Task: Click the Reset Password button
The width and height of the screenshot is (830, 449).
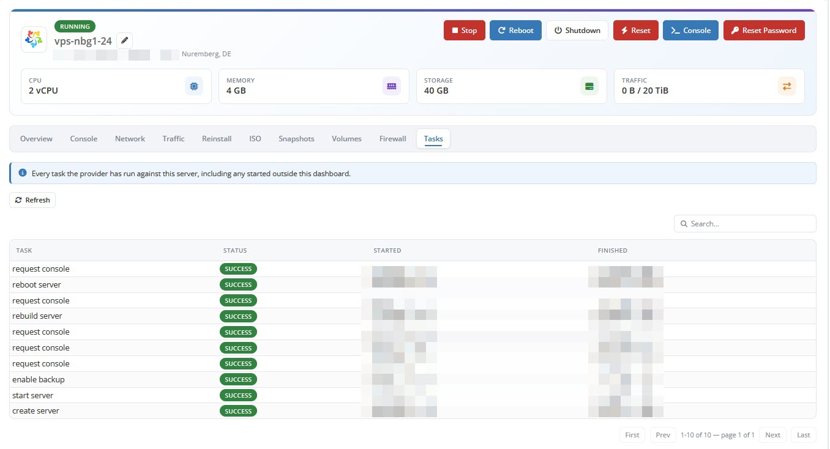Action: click(x=764, y=31)
